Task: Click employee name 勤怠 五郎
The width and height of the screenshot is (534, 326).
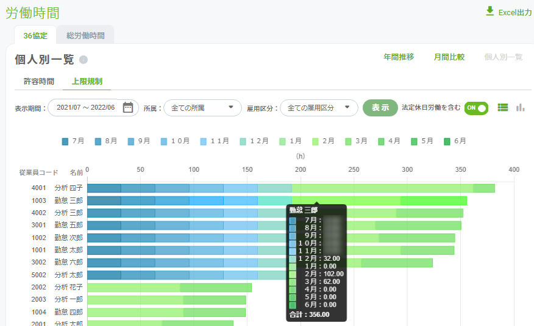Action: 68,225
